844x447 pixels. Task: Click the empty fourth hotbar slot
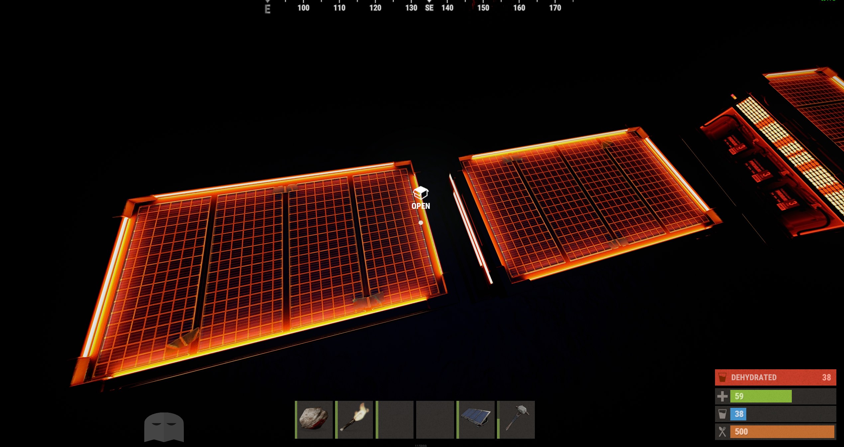click(x=435, y=419)
